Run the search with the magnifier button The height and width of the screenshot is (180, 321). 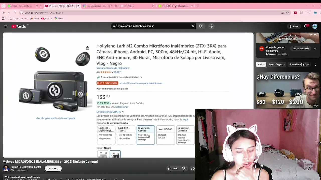tap(201, 26)
